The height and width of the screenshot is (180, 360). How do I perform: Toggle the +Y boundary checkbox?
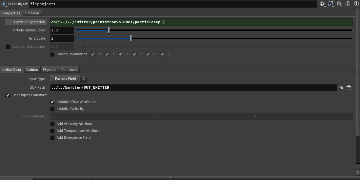pos(121,54)
